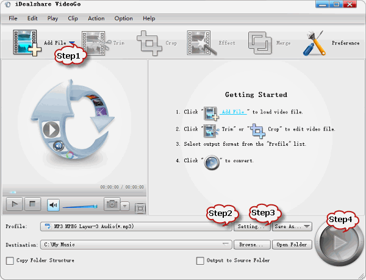
Task: Open the Option menu
Action: 123,18
